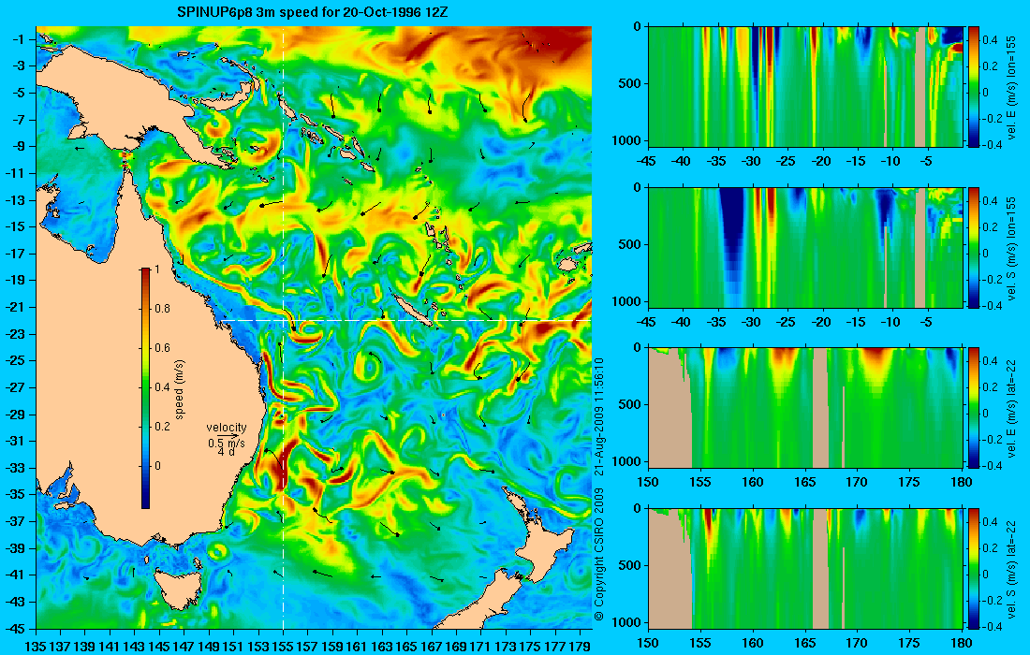Click the velocity scale arrow in the legend
Image resolution: width=1030 pixels, height=655 pixels.
tap(227, 435)
